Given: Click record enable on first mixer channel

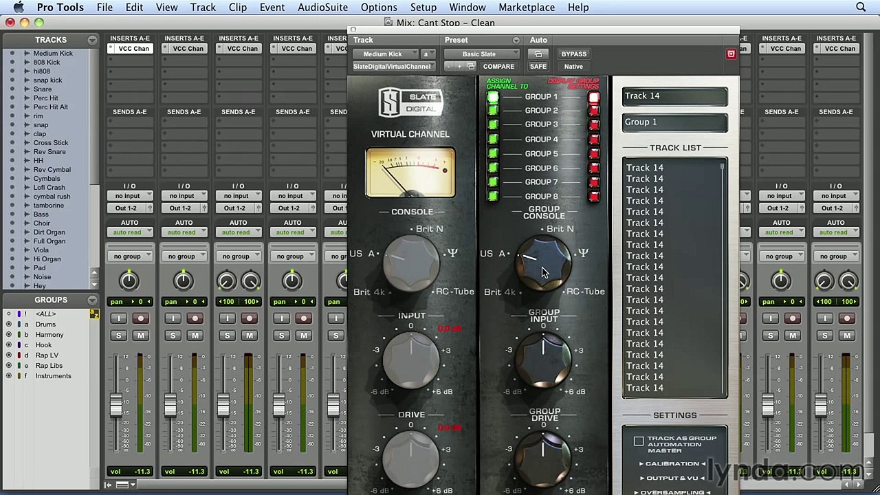Looking at the screenshot, I should pyautogui.click(x=141, y=318).
